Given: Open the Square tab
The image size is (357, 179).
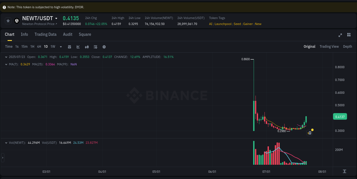Looking at the screenshot, I should pos(85,34).
